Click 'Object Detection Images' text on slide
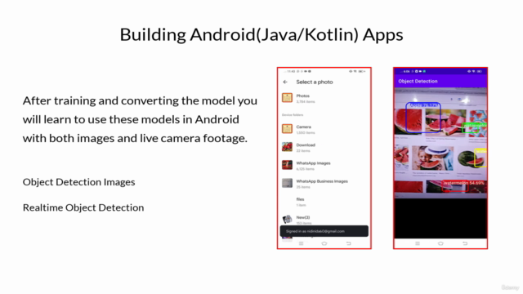Screen dimensions: 523x294 coord(78,182)
